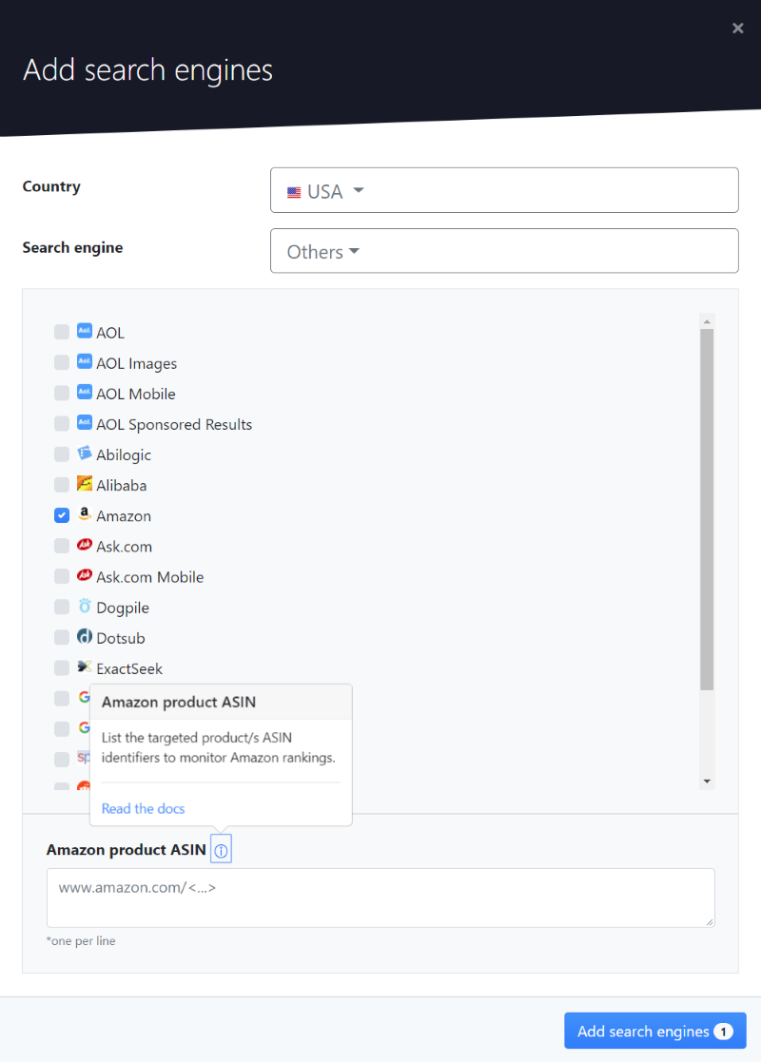Image resolution: width=761 pixels, height=1062 pixels.
Task: Click the AOL logo icon
Action: click(84, 331)
